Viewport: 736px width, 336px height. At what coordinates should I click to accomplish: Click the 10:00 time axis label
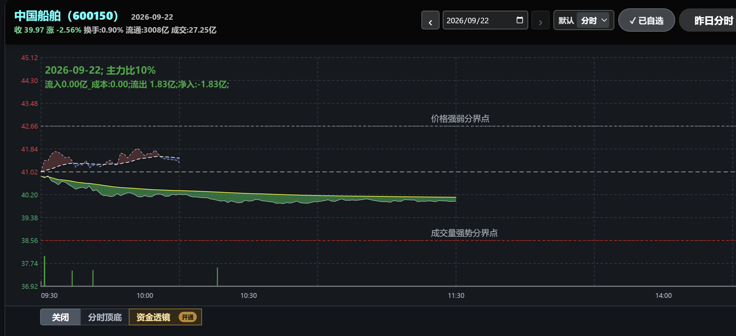(x=145, y=295)
